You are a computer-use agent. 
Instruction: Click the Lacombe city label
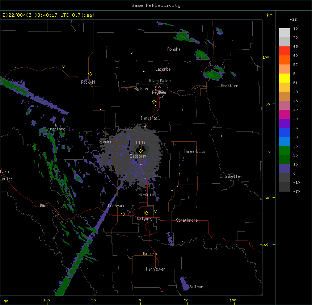pos(163,69)
